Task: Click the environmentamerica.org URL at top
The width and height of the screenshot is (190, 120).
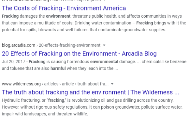Action: point(25,1)
